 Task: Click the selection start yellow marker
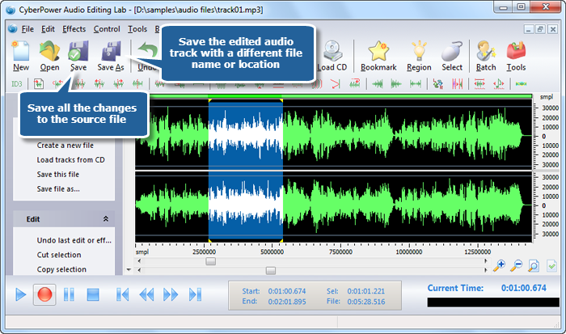click(x=209, y=100)
